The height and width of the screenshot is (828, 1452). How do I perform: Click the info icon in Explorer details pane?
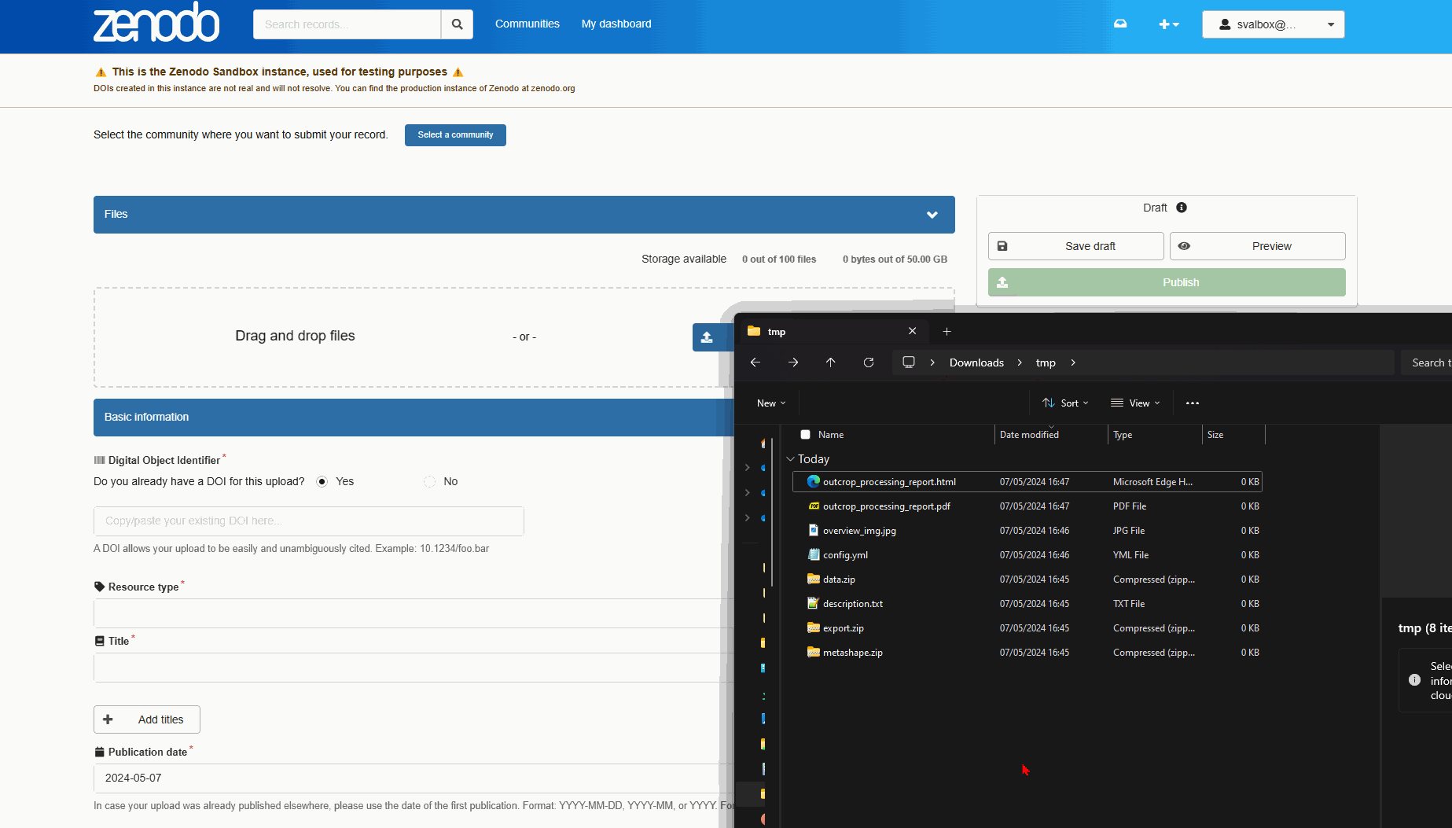1414,680
